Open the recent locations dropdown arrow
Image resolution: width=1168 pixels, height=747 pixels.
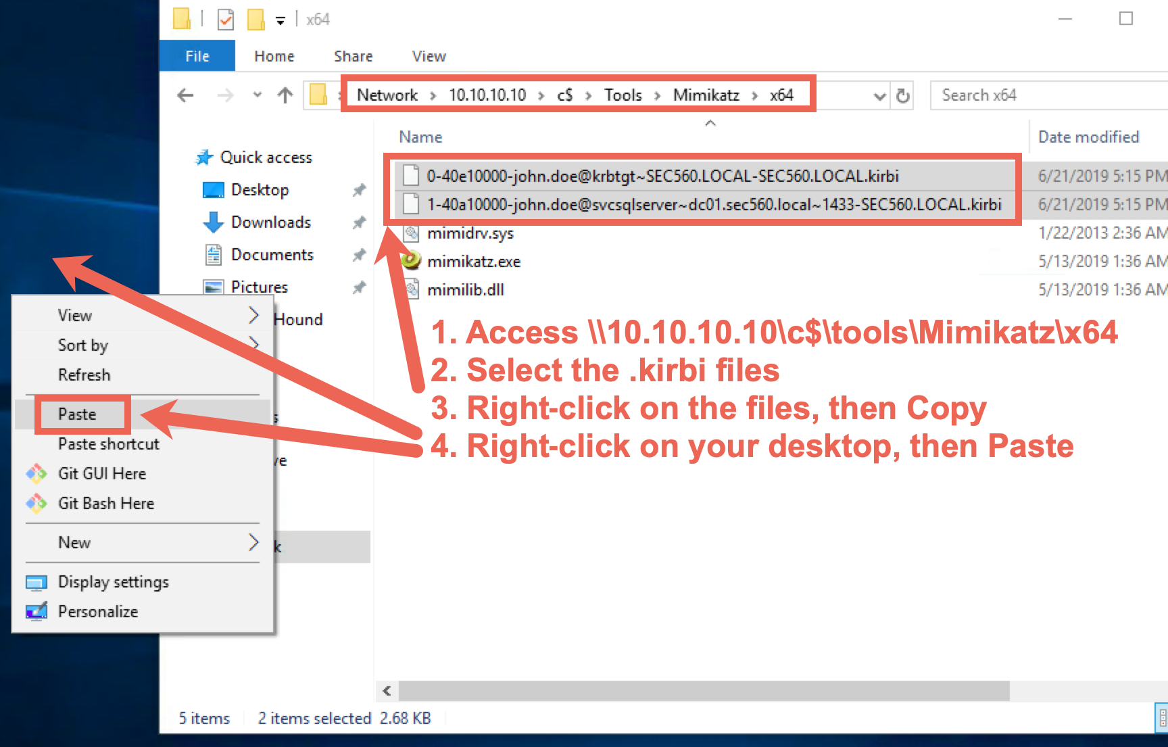(257, 95)
